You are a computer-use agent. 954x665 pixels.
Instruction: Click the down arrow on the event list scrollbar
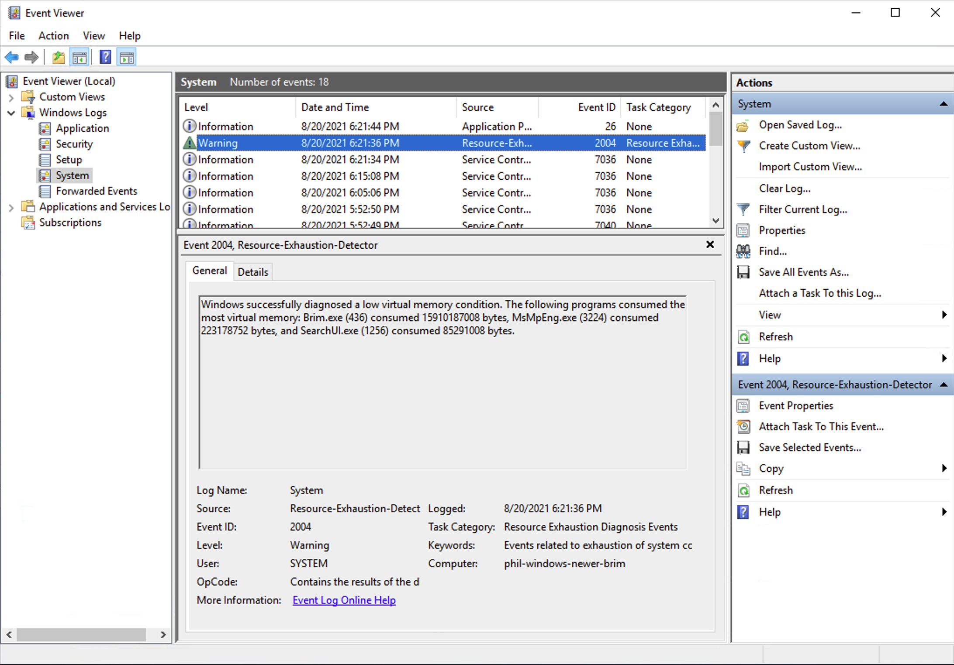coord(715,221)
